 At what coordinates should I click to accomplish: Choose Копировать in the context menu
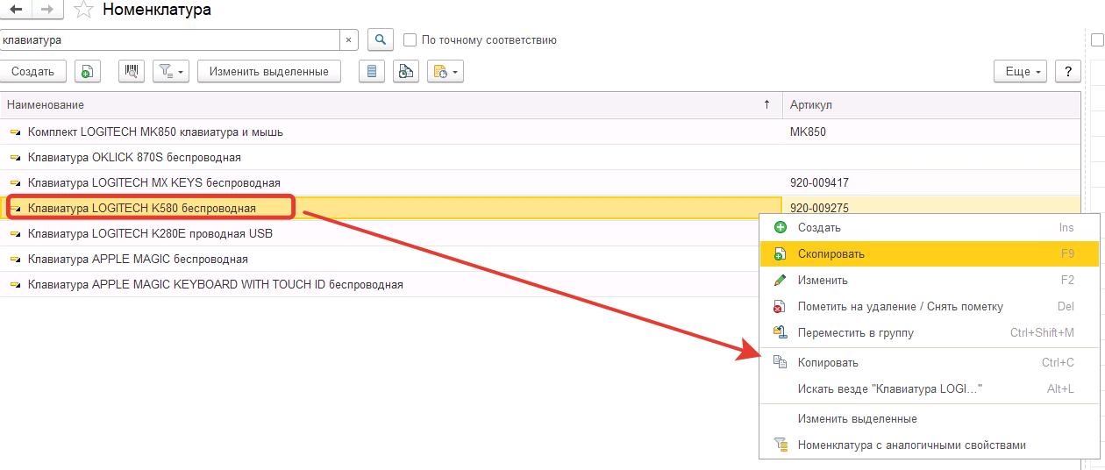[x=930, y=362]
